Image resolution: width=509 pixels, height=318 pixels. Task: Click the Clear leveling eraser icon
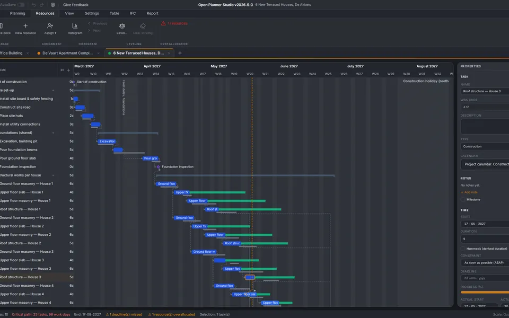pyautogui.click(x=143, y=25)
